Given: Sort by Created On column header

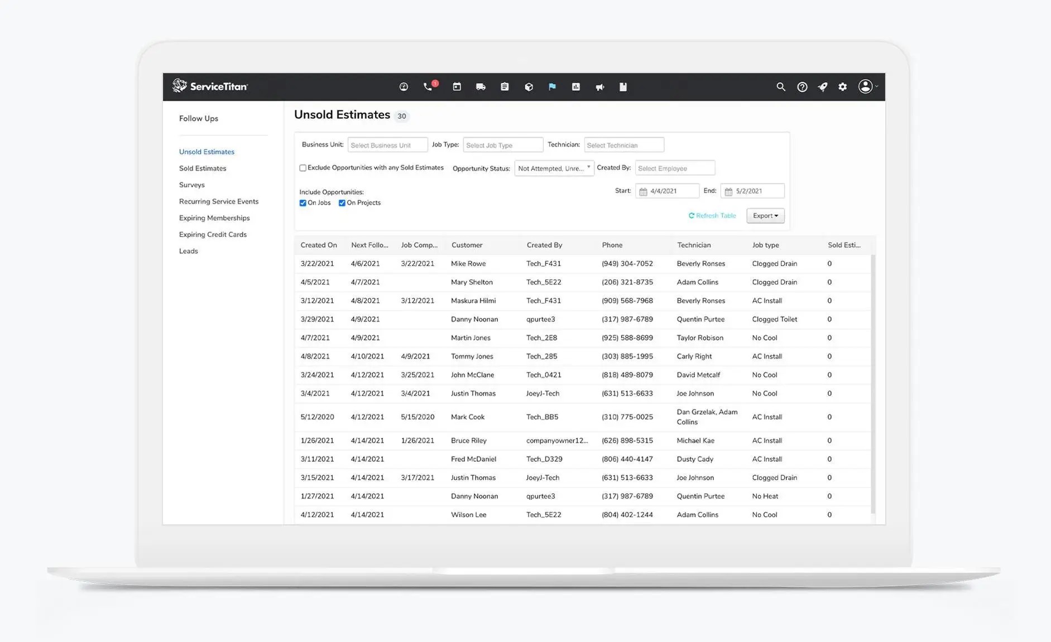Looking at the screenshot, I should pos(319,245).
